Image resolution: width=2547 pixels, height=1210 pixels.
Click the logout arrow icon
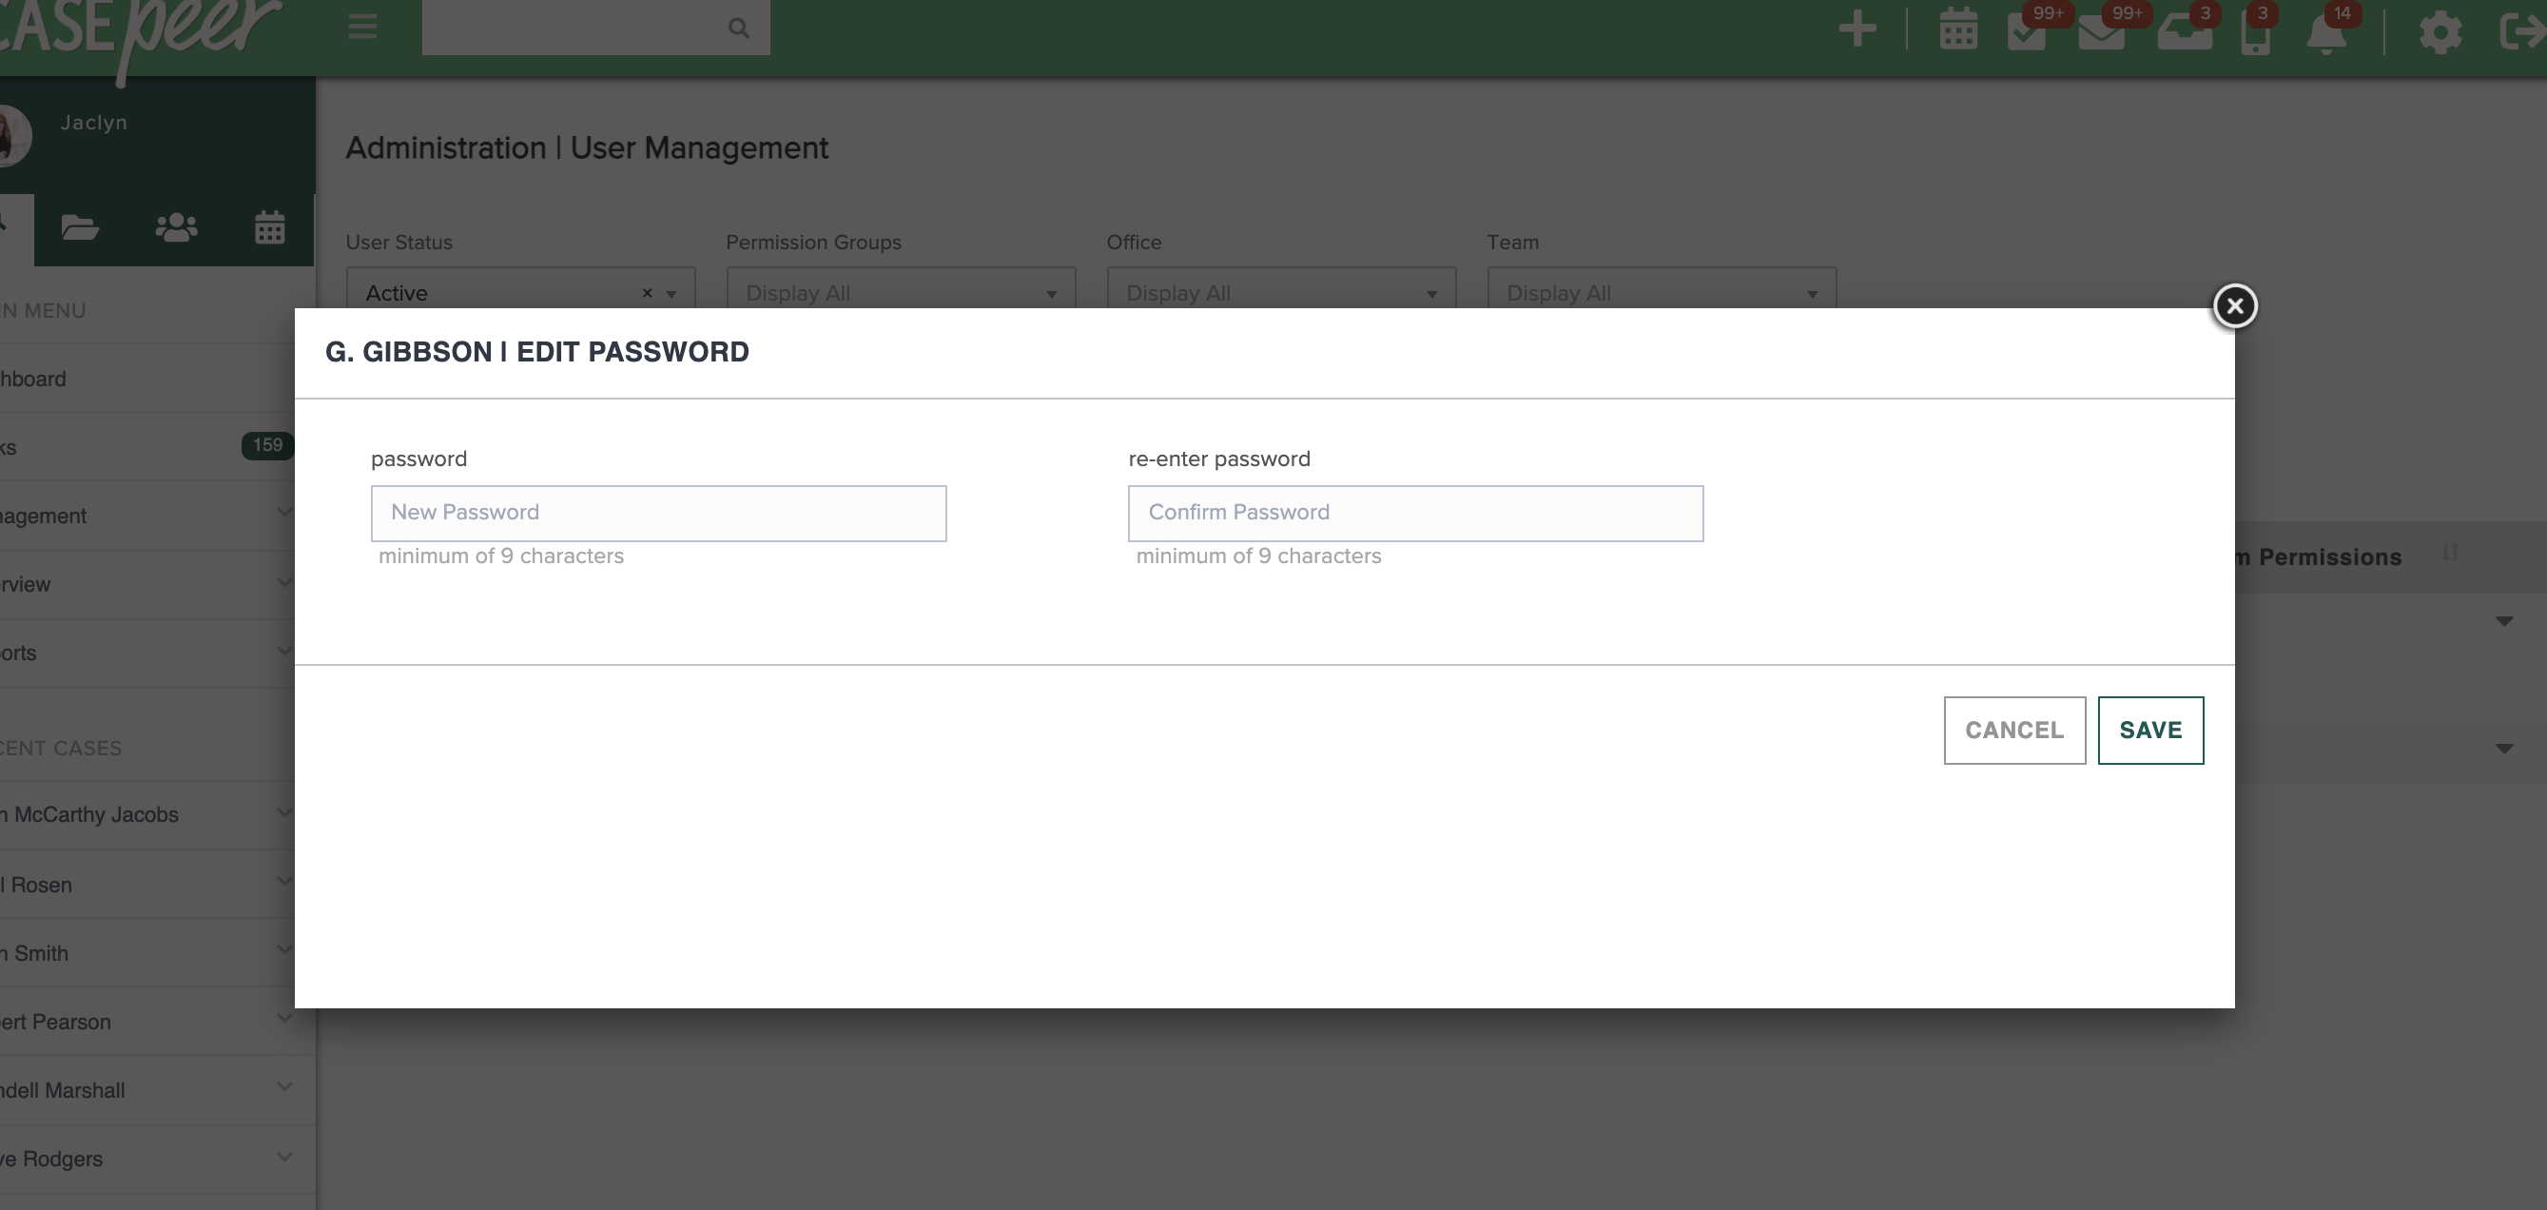pos(2519,29)
